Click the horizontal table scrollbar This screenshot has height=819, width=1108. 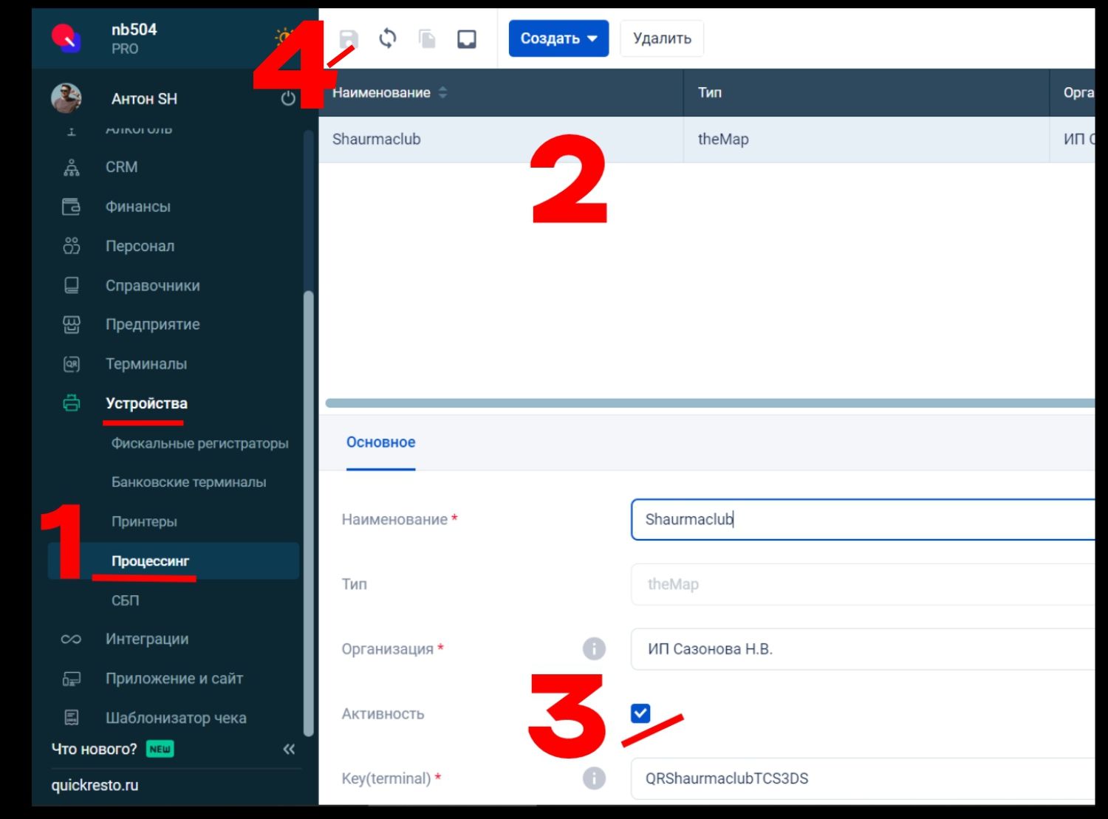point(710,403)
